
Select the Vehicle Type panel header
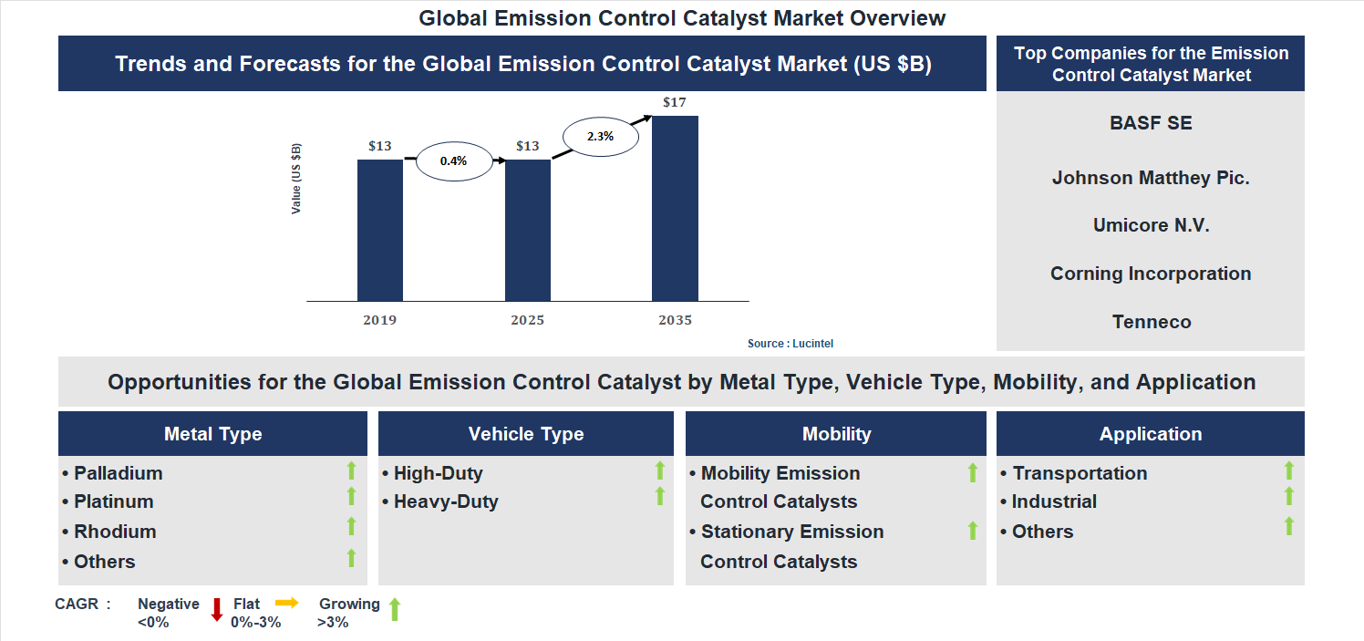pyautogui.click(x=525, y=433)
